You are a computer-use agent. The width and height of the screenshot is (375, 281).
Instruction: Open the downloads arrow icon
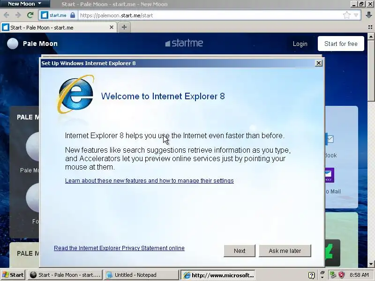click(x=369, y=15)
